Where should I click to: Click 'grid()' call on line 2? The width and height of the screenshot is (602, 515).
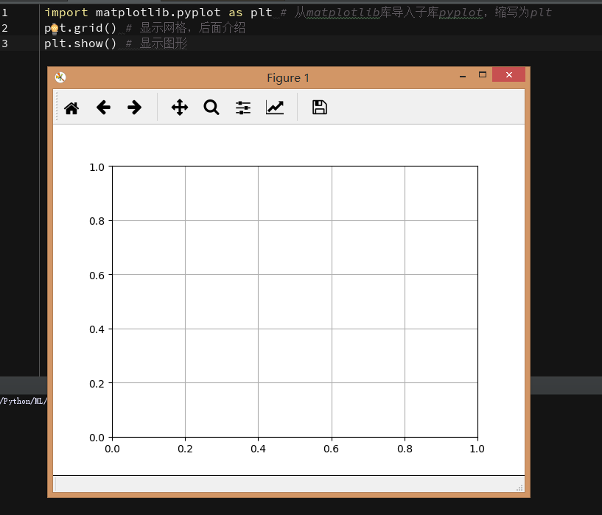(x=95, y=28)
